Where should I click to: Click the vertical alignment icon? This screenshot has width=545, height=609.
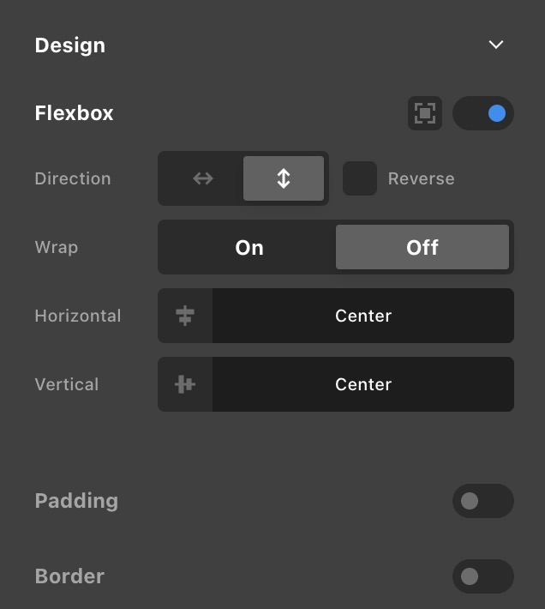tap(185, 384)
